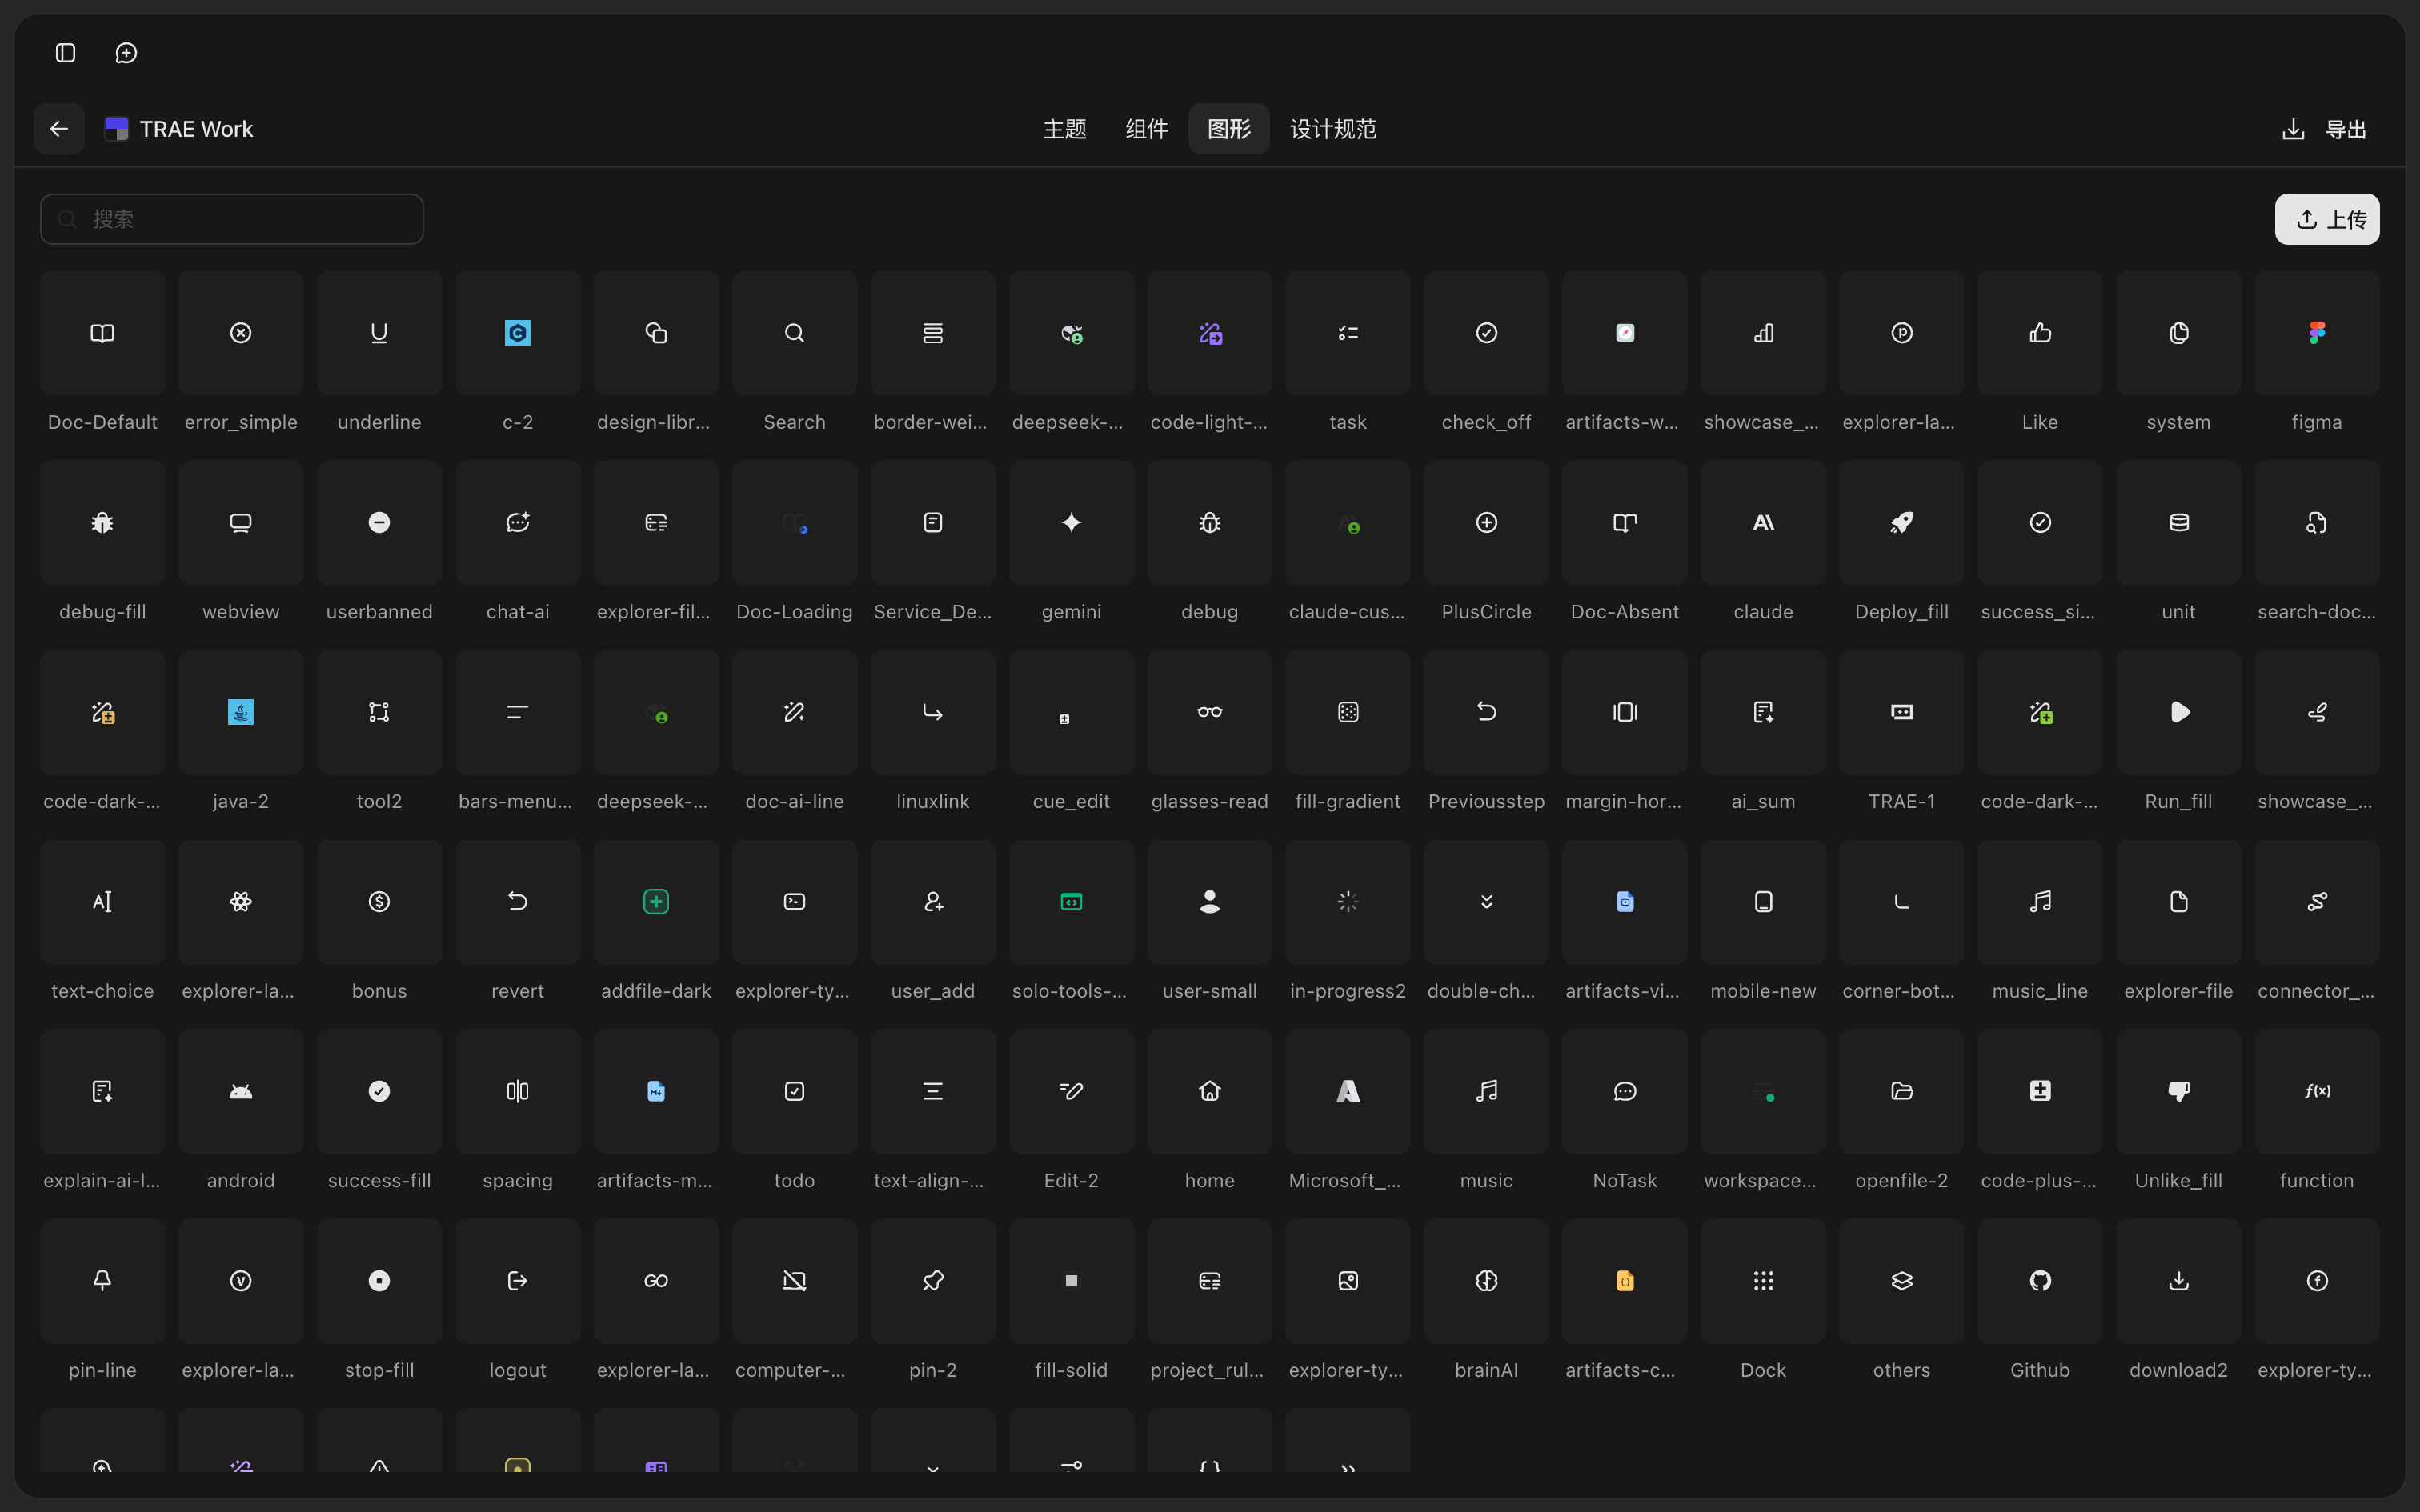Pick the success-fill check icon
Viewport: 2420px width, 1512px height.
click(x=379, y=1091)
